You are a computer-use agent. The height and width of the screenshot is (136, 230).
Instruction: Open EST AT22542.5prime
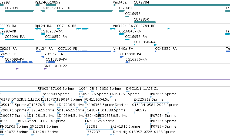(41, 110)
